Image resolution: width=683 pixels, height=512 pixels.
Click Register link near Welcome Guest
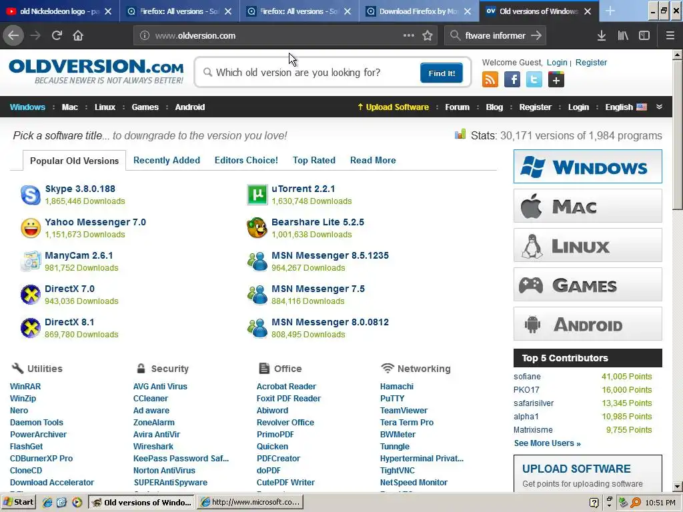pyautogui.click(x=591, y=62)
